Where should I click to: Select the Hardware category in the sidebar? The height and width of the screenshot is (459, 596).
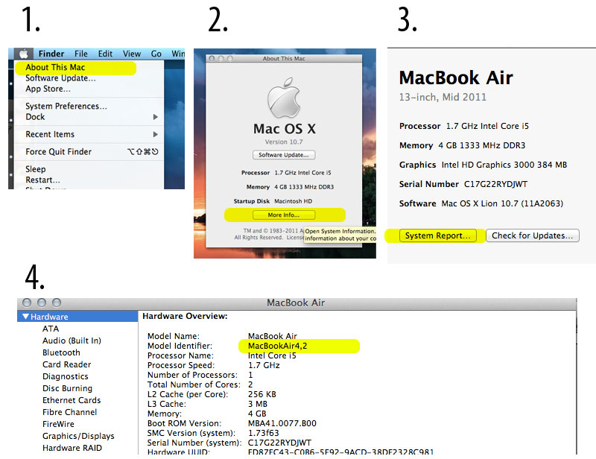(77, 317)
